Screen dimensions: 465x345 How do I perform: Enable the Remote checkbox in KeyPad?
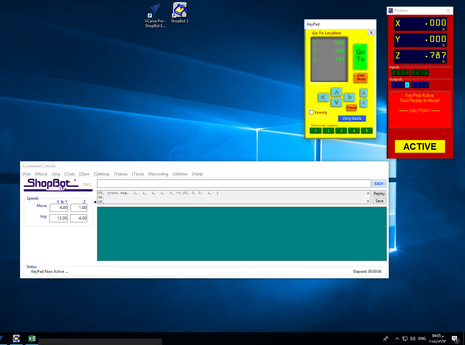(312, 112)
